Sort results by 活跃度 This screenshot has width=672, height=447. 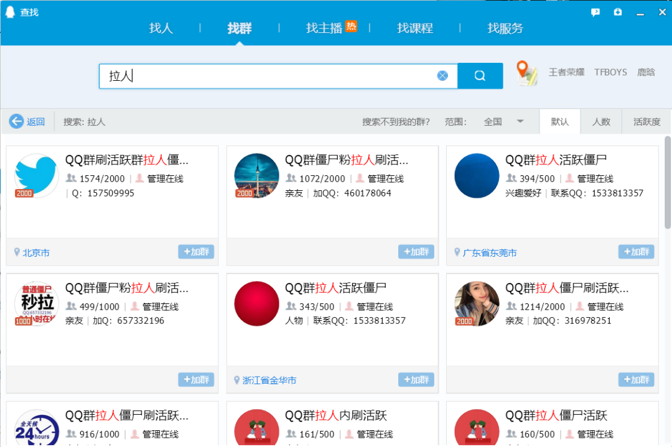646,121
